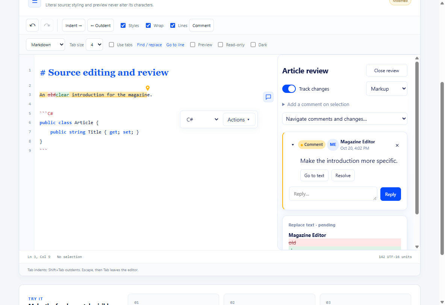Click the 'Oct 20, 4:02 PM' timestamp
Screen dimensions: 445x305
pyautogui.click(x=355, y=148)
